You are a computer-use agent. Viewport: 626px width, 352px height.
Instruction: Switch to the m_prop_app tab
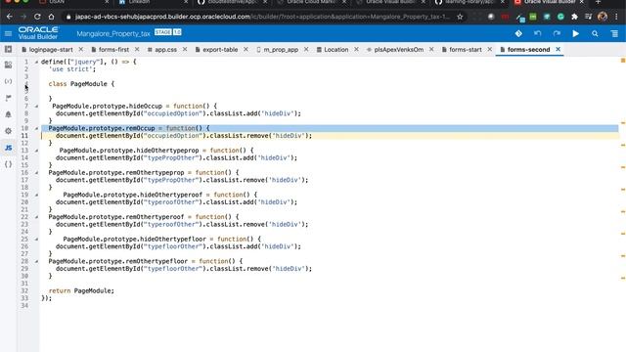(281, 50)
